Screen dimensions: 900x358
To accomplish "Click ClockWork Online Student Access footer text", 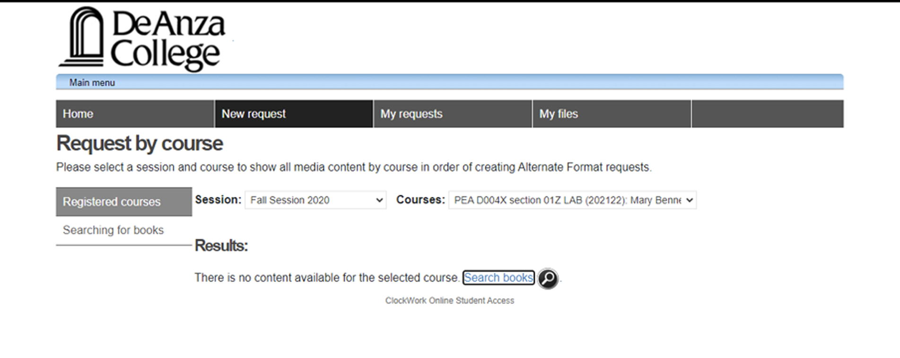I will [449, 301].
